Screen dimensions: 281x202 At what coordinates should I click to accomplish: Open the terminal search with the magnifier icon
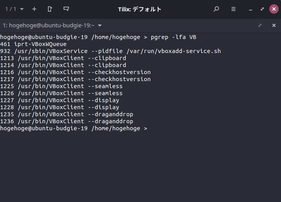[x=216, y=9]
